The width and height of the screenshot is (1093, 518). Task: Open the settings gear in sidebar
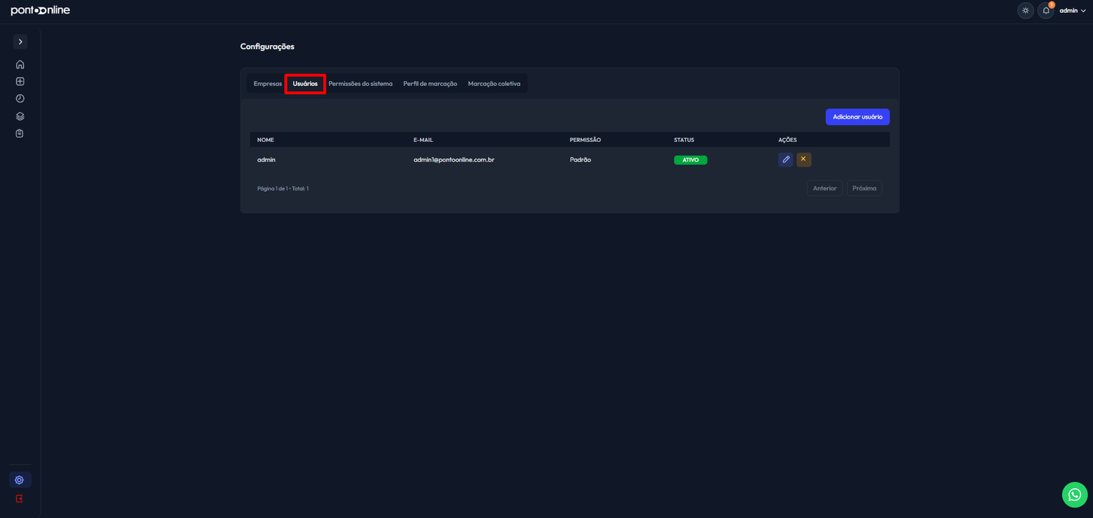point(20,480)
